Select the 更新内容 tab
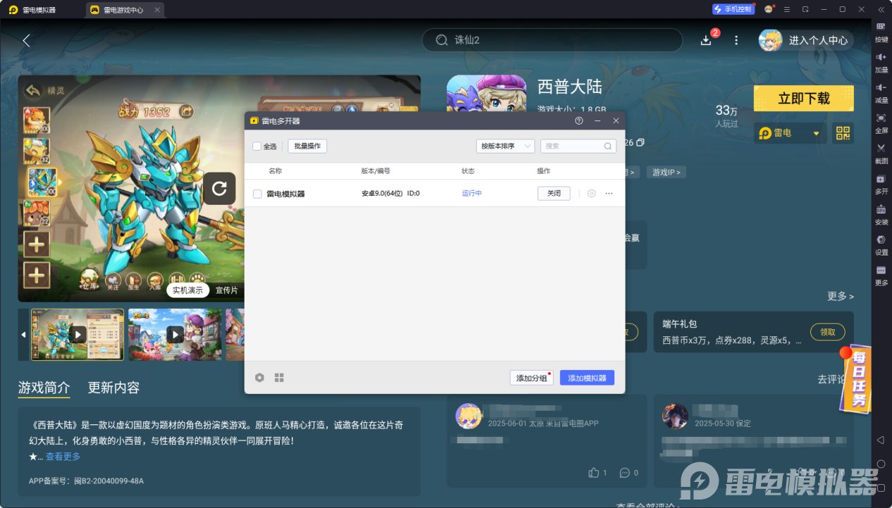This screenshot has width=892, height=508. 113,388
